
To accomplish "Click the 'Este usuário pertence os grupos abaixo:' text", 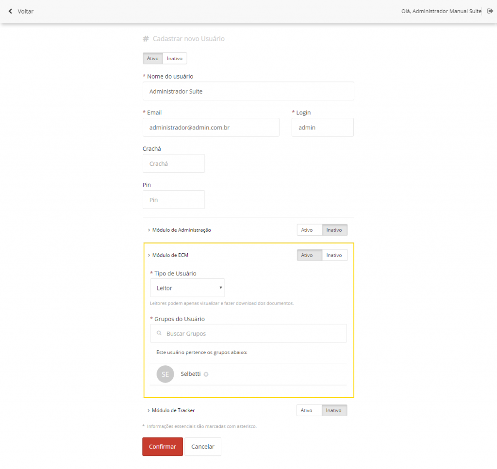I will tap(202, 352).
